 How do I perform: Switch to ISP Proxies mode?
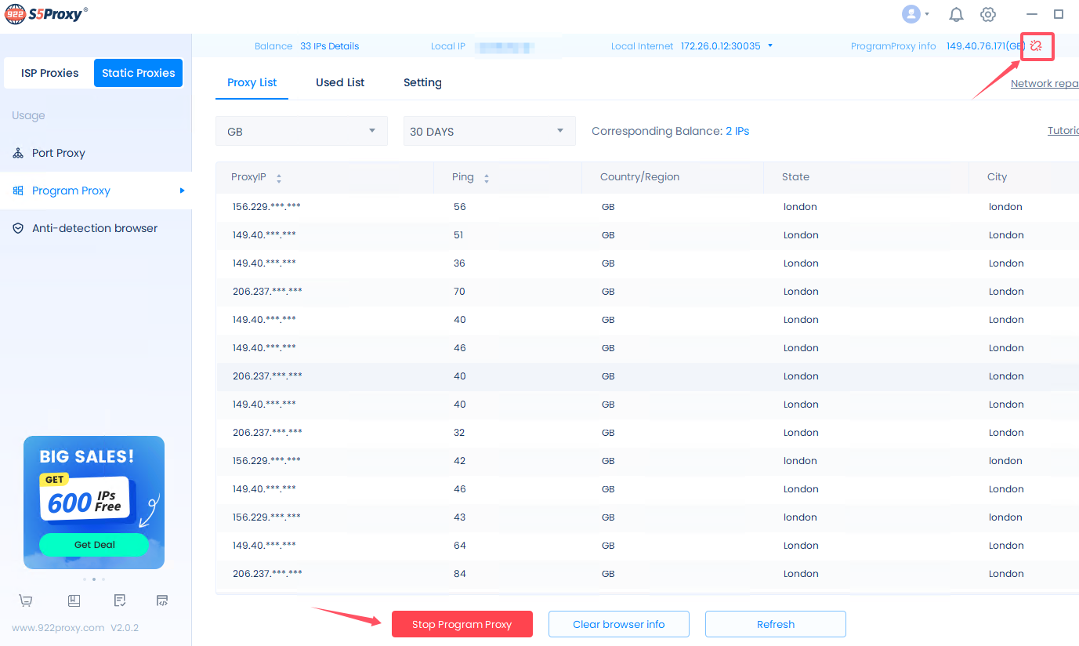(49, 73)
